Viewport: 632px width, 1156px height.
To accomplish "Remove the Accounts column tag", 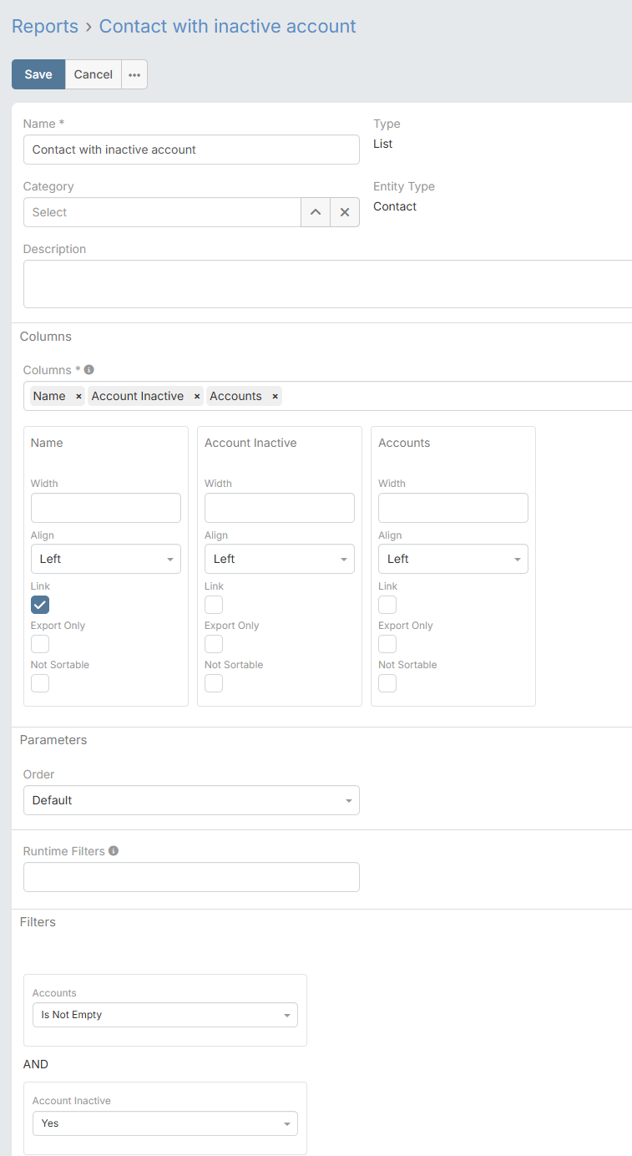I will (275, 397).
